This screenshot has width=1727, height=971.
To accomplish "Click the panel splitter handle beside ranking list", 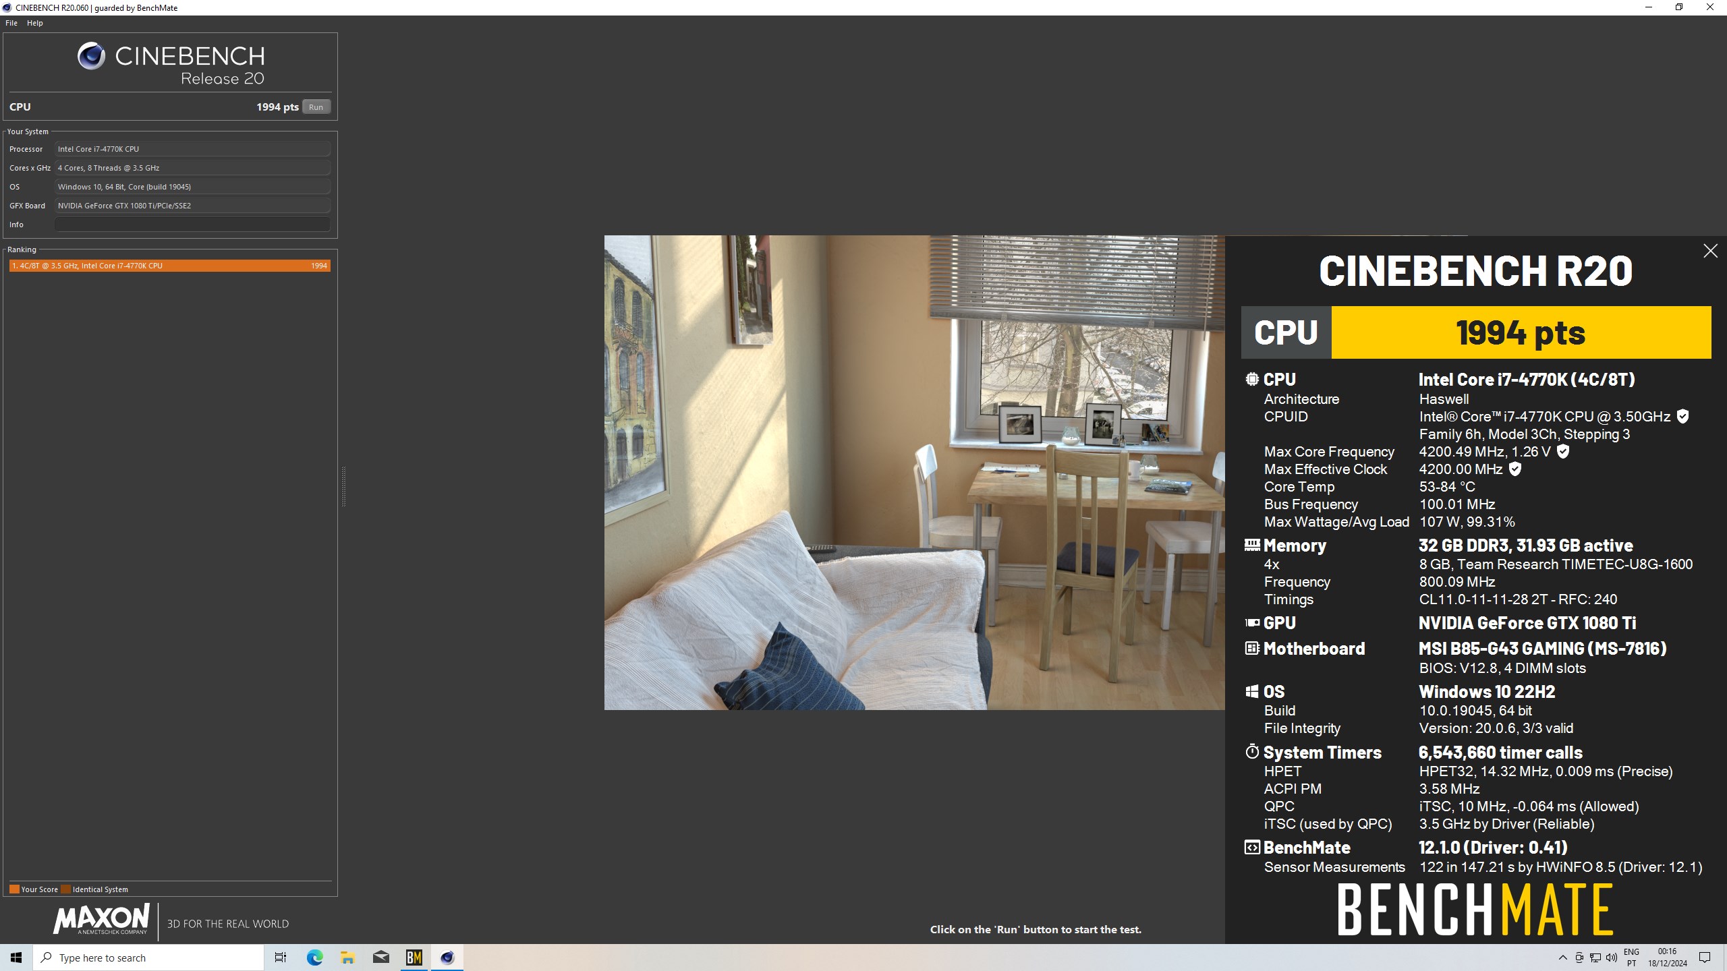I will (343, 486).
